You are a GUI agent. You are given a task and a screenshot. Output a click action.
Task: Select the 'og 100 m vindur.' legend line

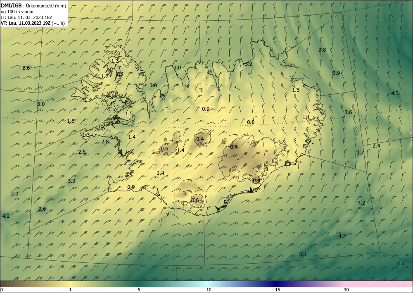click(18, 12)
